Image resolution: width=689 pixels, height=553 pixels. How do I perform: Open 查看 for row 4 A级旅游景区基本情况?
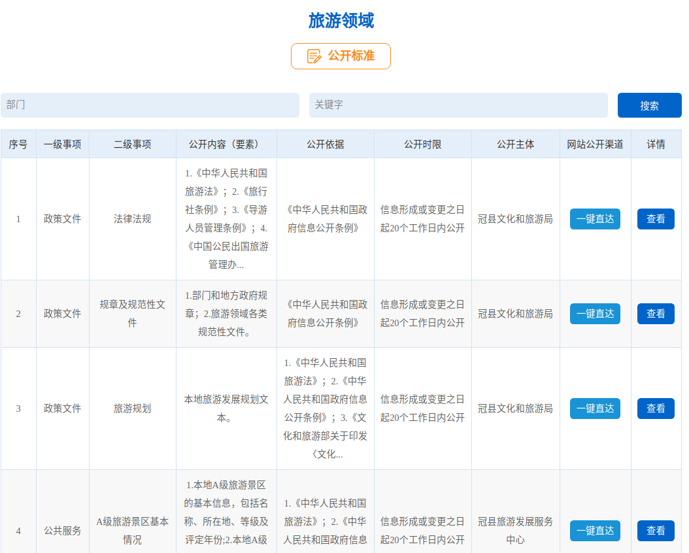click(x=656, y=531)
